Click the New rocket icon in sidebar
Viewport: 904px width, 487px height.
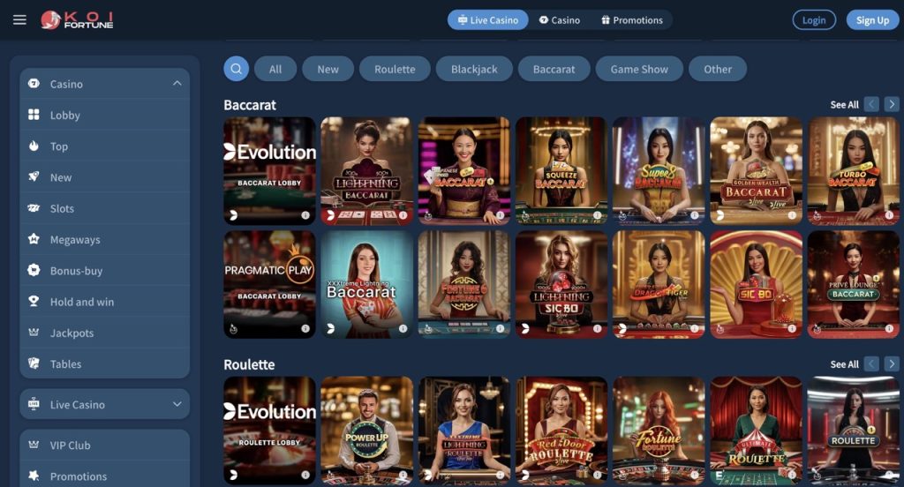tap(34, 177)
